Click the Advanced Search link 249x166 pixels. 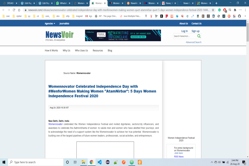tap(194, 42)
